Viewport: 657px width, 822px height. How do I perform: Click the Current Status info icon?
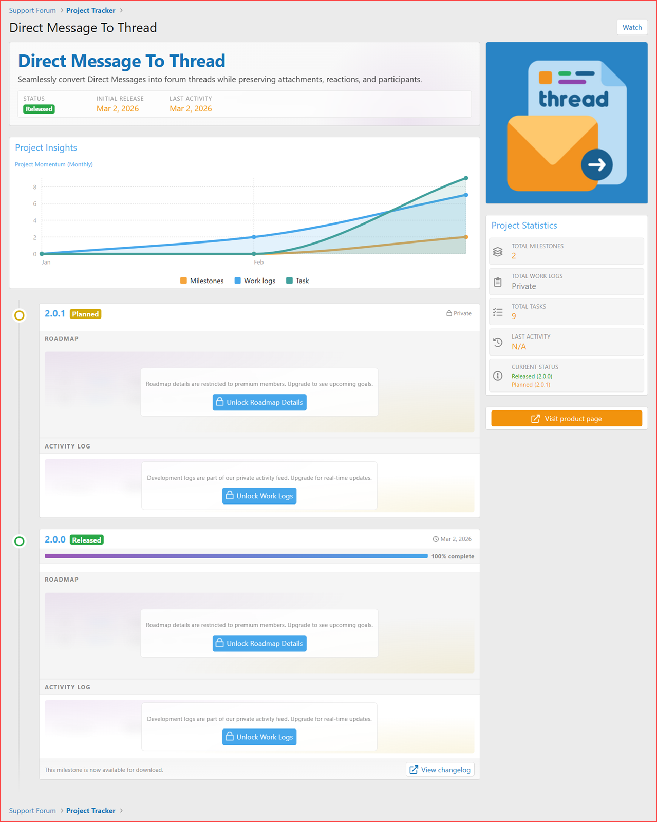pos(497,376)
